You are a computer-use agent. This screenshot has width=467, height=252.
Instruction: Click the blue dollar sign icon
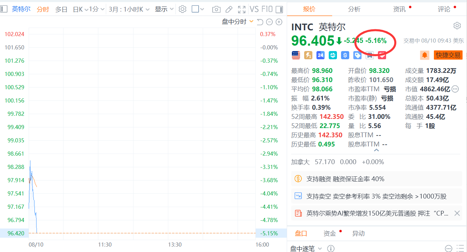[345, 55]
